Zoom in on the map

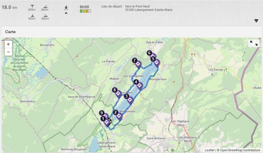(8, 44)
